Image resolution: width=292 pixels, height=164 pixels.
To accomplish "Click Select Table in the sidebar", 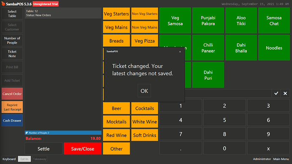I will [x=12, y=14].
